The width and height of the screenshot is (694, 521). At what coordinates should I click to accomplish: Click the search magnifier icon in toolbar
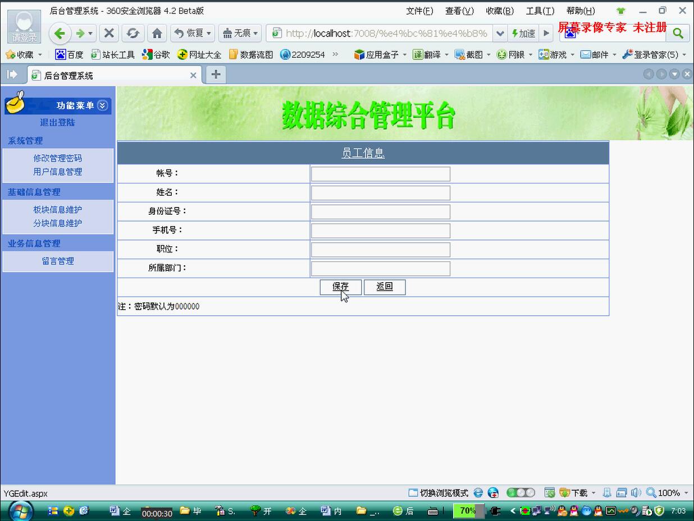(678, 33)
